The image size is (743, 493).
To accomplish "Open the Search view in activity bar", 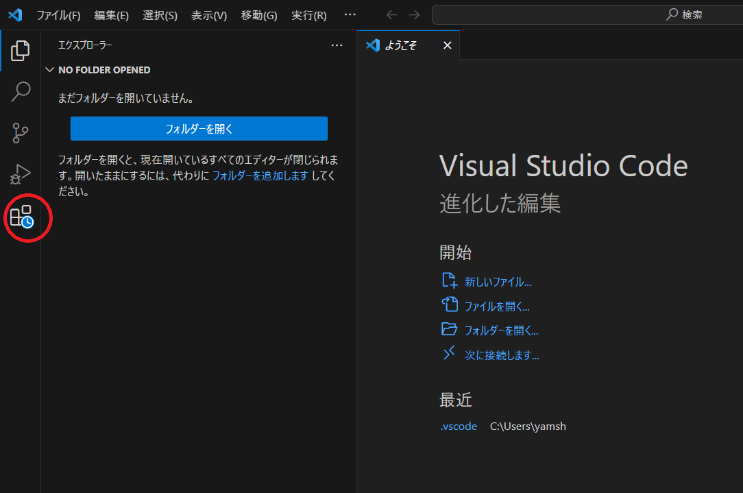I will click(x=21, y=91).
